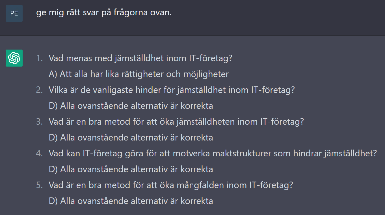Click the answer D under question 4
This screenshot has width=385, height=215.
coord(131,169)
